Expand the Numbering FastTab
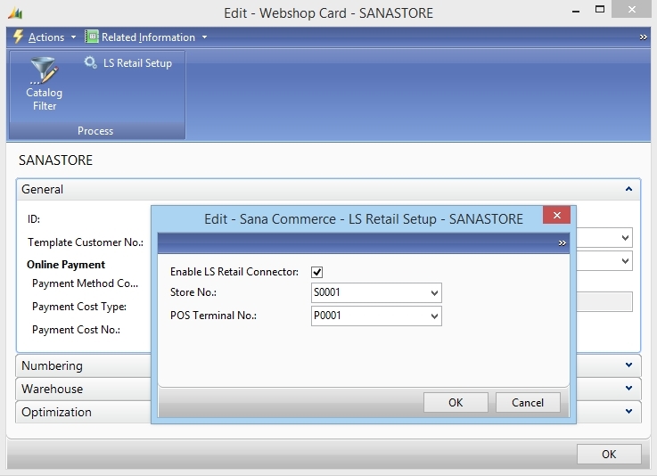The image size is (657, 476). coord(628,365)
